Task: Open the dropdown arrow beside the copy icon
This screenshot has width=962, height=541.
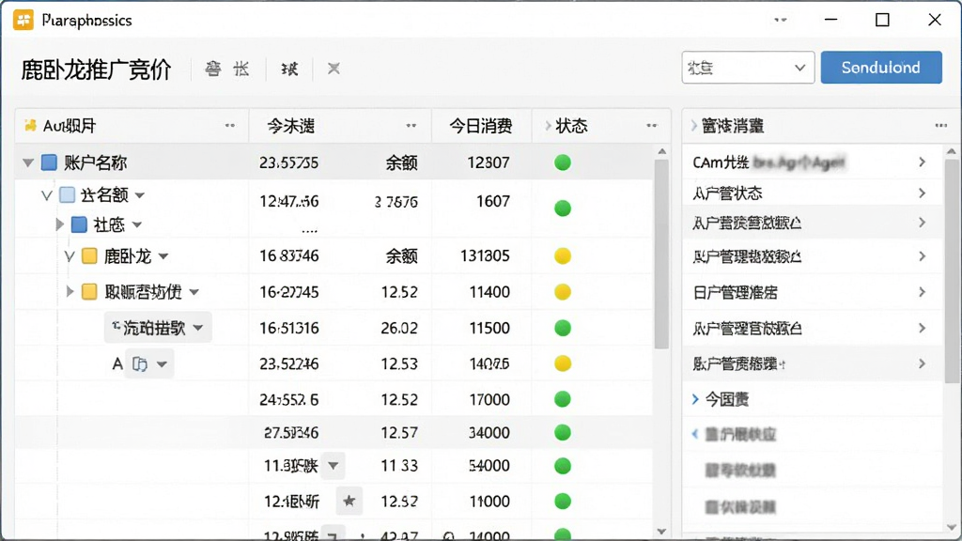Action: (162, 364)
